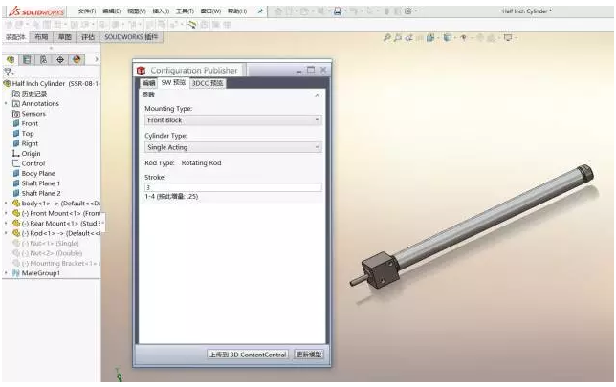
Task: Select the SW 预览 tab
Action: point(173,83)
